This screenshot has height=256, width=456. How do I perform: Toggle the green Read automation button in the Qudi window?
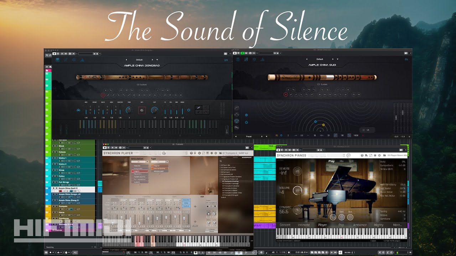point(243,53)
